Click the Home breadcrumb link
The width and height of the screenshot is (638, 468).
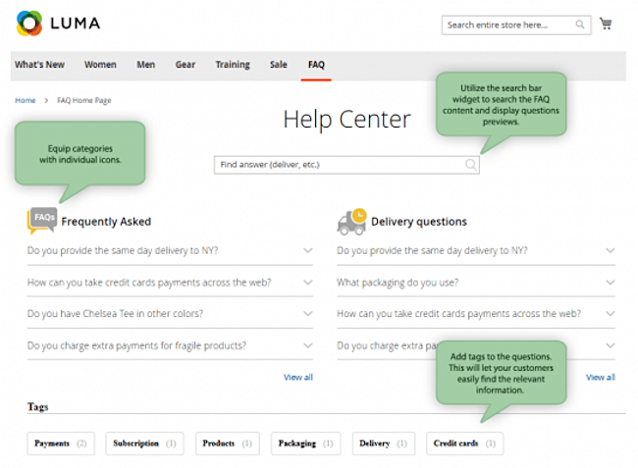click(x=25, y=100)
